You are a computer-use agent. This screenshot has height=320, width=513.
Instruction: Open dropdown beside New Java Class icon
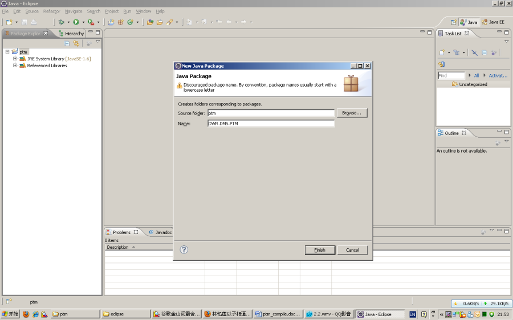tap(138, 22)
